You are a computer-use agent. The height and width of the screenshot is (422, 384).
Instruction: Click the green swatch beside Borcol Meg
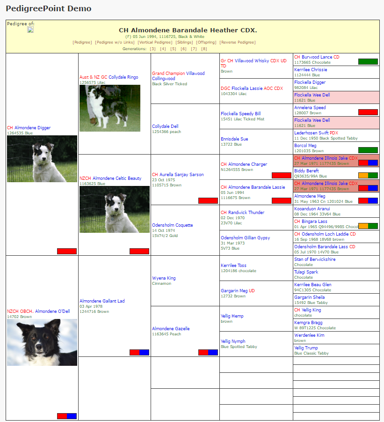point(368,150)
